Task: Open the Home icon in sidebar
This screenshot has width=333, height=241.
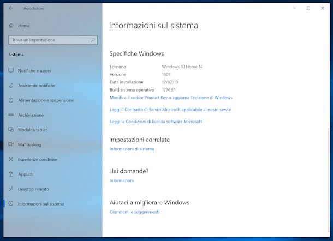Action: coord(11,26)
